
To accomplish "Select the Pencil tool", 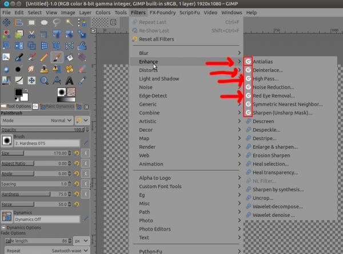I will pyautogui.click(x=44, y=57).
